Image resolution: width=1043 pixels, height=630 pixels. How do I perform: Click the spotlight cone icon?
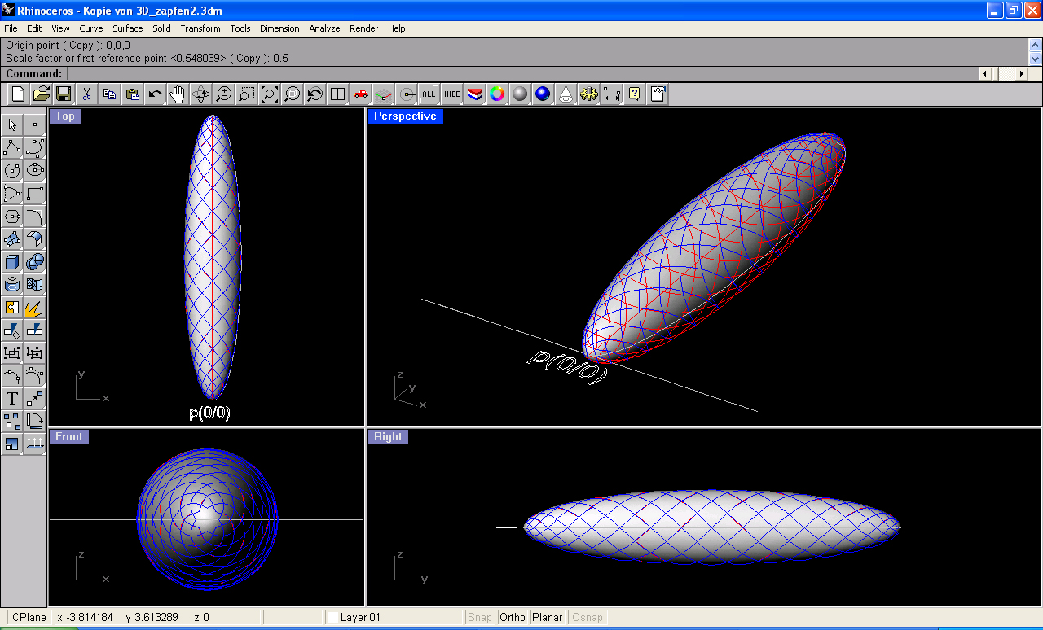[x=566, y=94]
